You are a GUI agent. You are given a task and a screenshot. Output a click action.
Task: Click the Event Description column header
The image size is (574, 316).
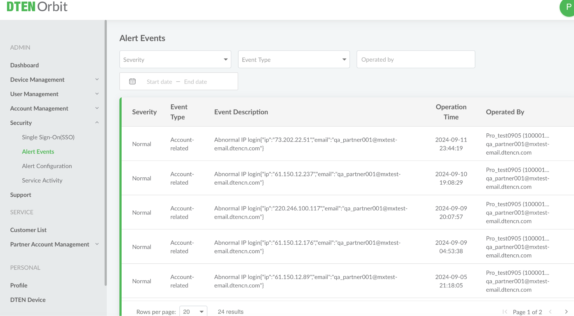(241, 112)
